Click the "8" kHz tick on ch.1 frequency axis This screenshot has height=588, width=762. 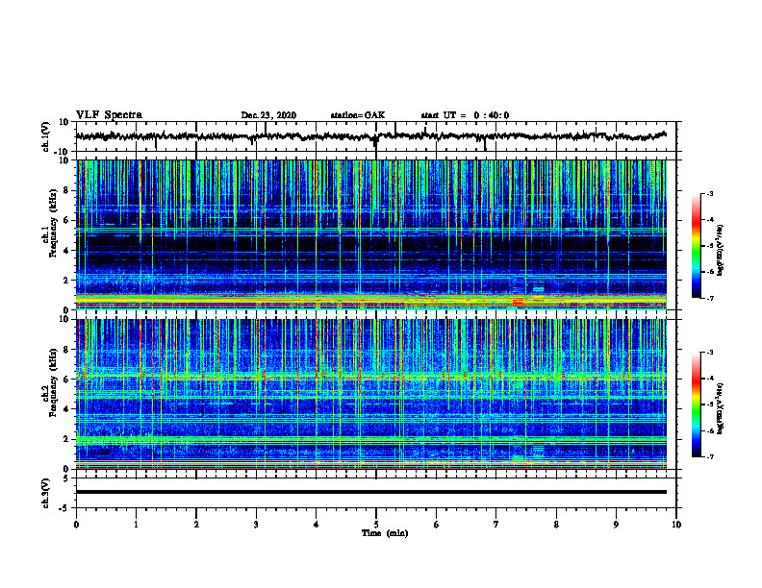click(x=67, y=190)
